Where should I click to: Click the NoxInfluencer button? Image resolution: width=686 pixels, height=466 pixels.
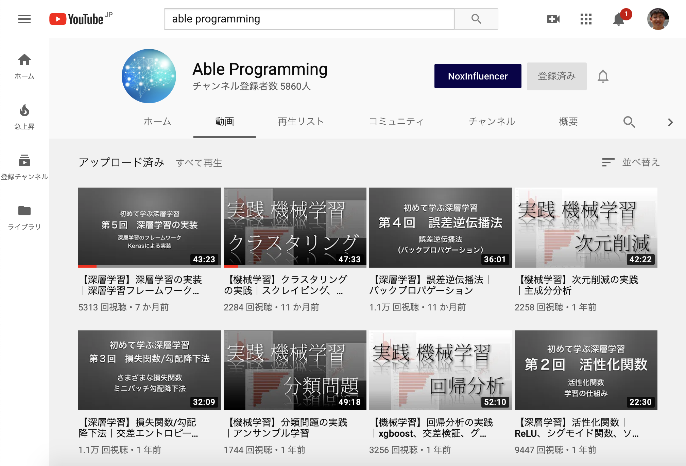[478, 76]
